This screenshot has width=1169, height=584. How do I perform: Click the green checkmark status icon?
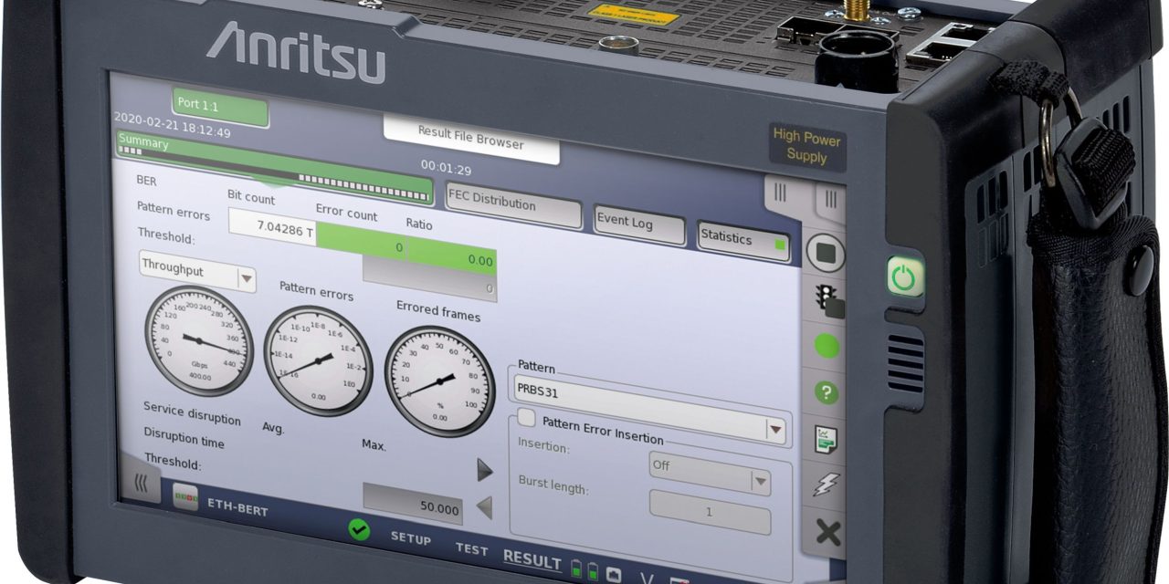tap(360, 531)
